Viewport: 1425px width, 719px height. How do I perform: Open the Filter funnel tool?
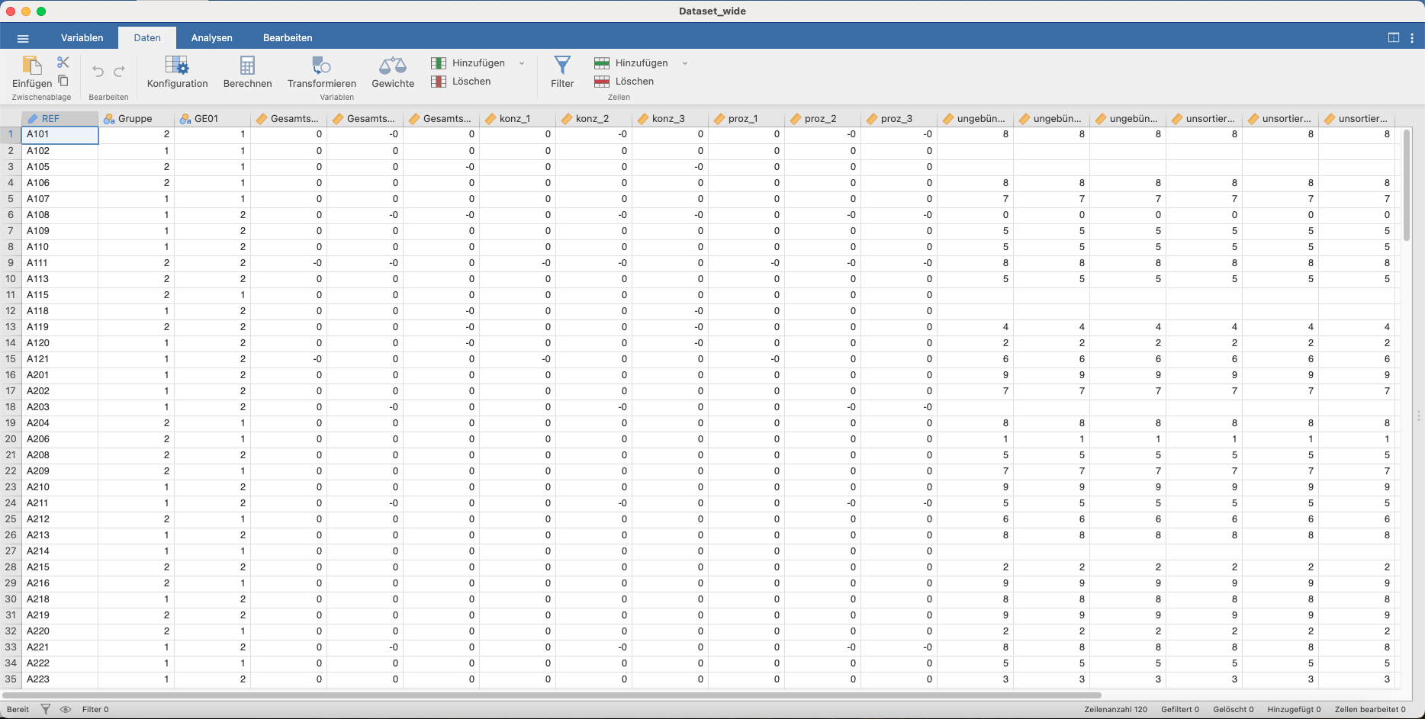coord(562,72)
